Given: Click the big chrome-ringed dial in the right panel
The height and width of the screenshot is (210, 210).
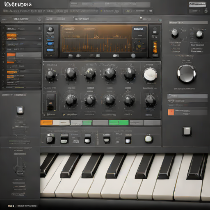Looking at the screenshot, I should point(187,74).
